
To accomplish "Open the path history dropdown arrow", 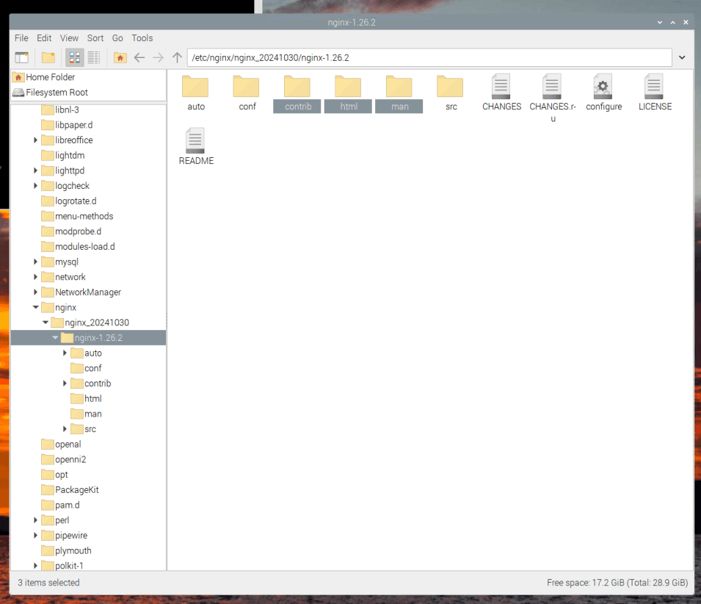I will [x=682, y=57].
